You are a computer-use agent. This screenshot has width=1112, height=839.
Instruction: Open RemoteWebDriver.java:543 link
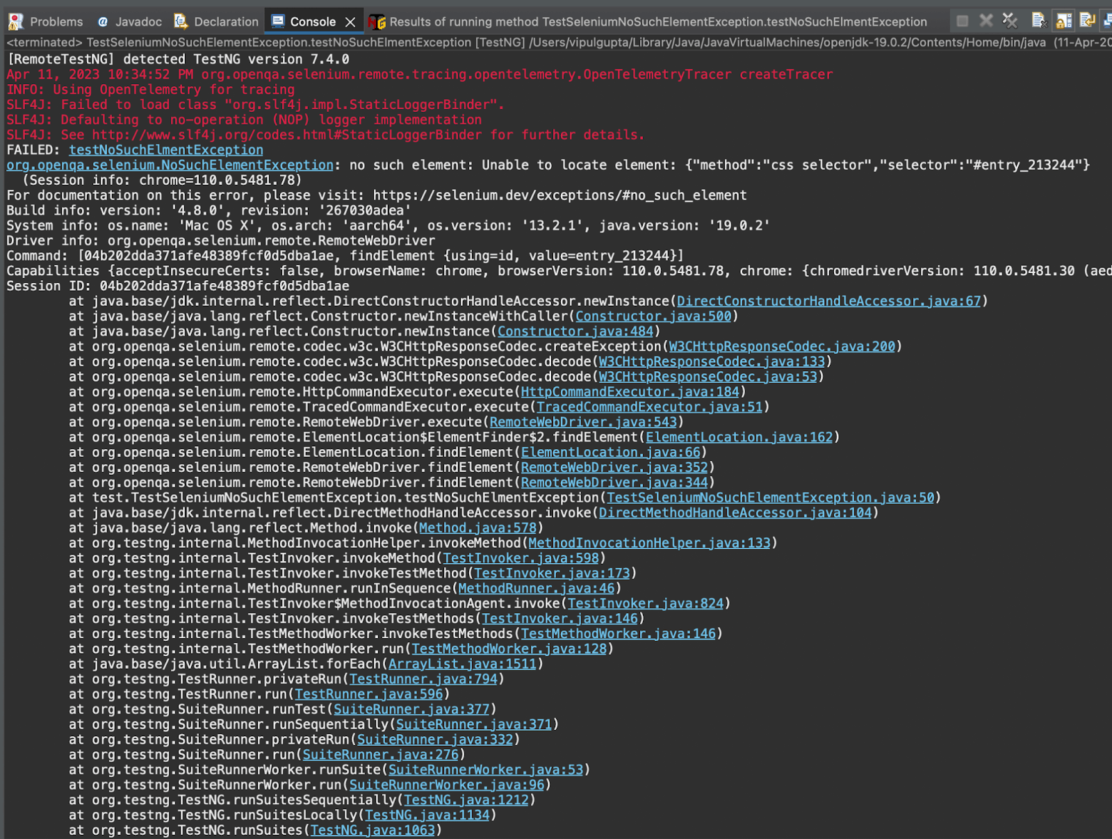click(583, 422)
